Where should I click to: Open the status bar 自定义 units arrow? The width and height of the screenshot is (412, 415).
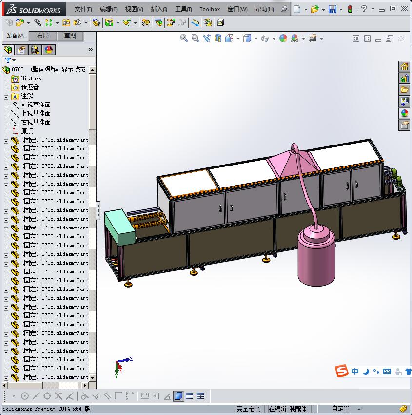coord(359,409)
